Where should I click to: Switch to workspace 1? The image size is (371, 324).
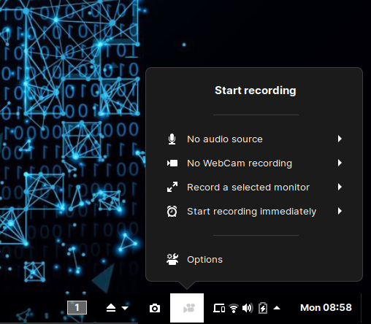(x=77, y=308)
